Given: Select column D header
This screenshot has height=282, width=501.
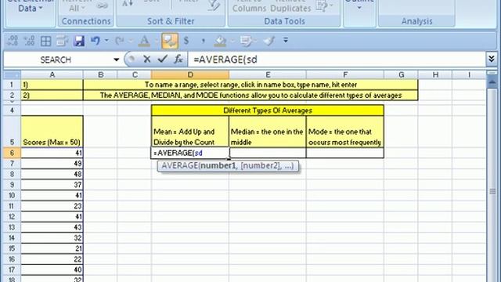Looking at the screenshot, I should coord(190,75).
